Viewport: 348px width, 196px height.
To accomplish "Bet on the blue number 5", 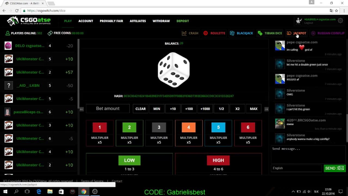I will pyautogui.click(x=218, y=133).
